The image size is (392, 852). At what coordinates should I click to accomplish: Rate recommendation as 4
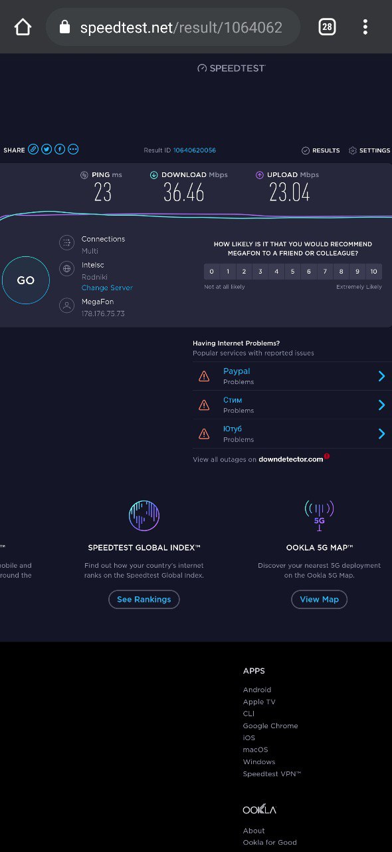tap(276, 272)
